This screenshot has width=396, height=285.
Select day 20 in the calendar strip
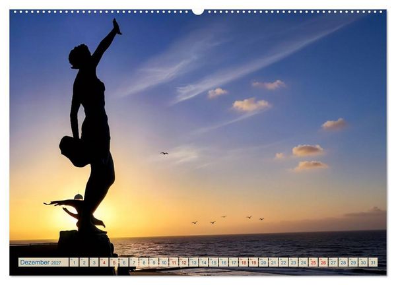[263, 262]
